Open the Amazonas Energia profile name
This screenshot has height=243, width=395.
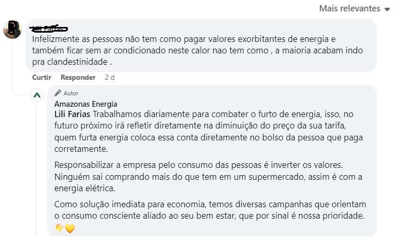click(85, 104)
